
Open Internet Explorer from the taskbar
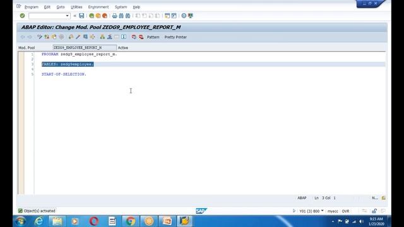(x=39, y=221)
